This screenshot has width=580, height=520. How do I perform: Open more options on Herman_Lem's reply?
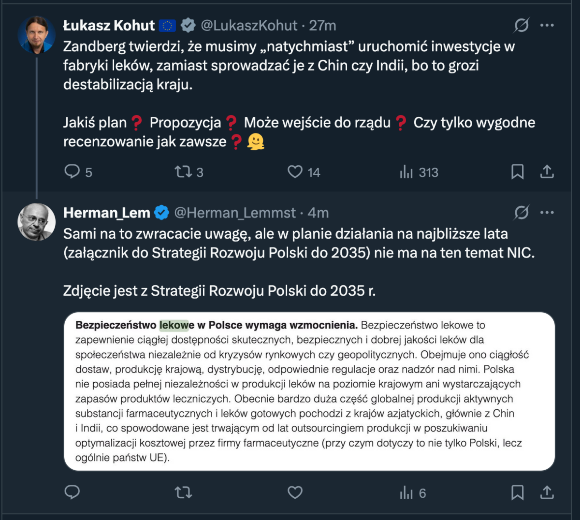[547, 213]
